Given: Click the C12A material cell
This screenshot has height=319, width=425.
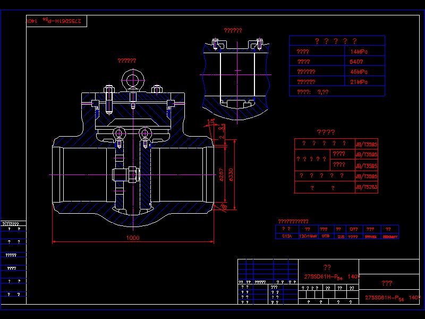Looking at the screenshot, I should coord(287,236).
